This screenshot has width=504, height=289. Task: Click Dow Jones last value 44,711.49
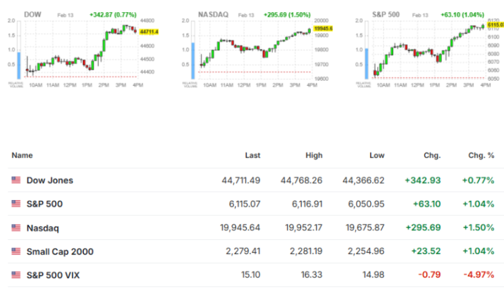point(241,180)
